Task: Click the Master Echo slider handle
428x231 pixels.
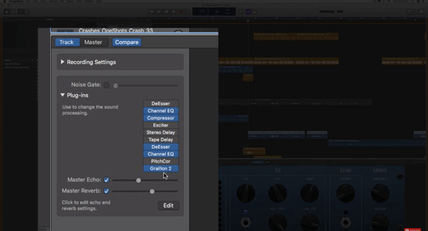Action: pyautogui.click(x=138, y=180)
